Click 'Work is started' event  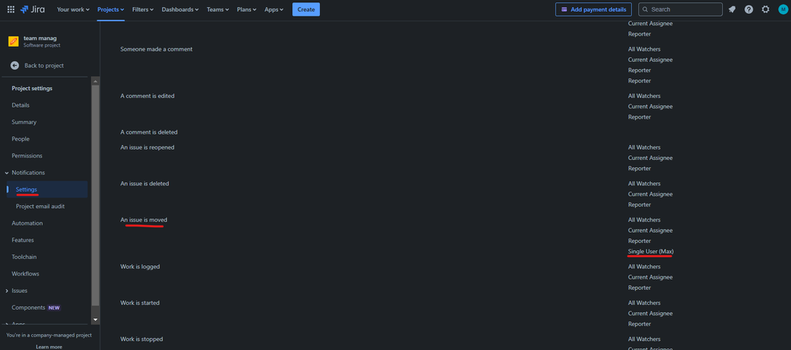click(139, 302)
